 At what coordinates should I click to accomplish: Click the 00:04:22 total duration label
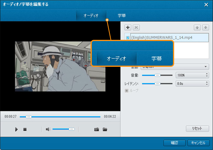[110, 116]
